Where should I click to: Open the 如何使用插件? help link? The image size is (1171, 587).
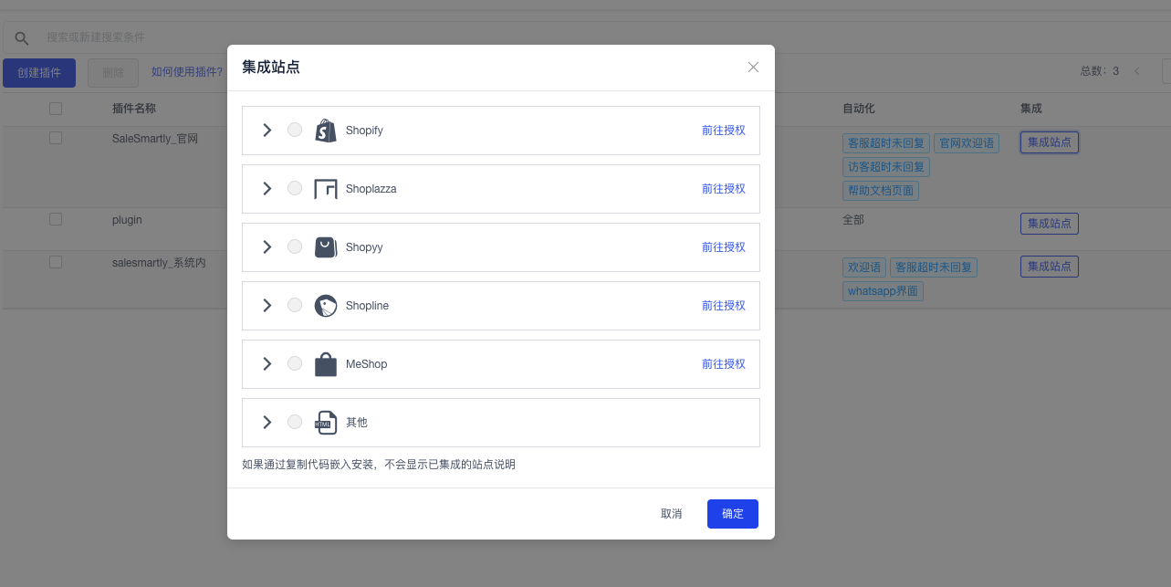pos(187,72)
